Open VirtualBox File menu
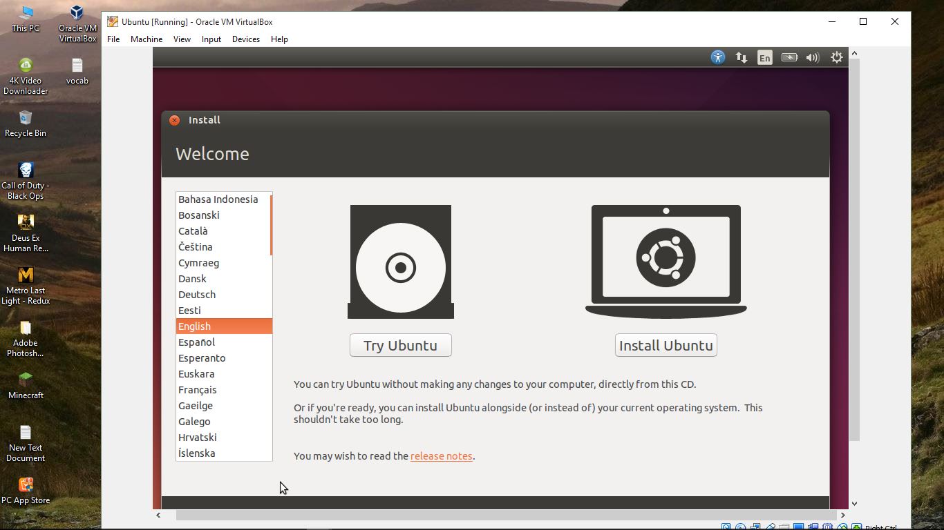Image resolution: width=944 pixels, height=530 pixels. pyautogui.click(x=113, y=39)
